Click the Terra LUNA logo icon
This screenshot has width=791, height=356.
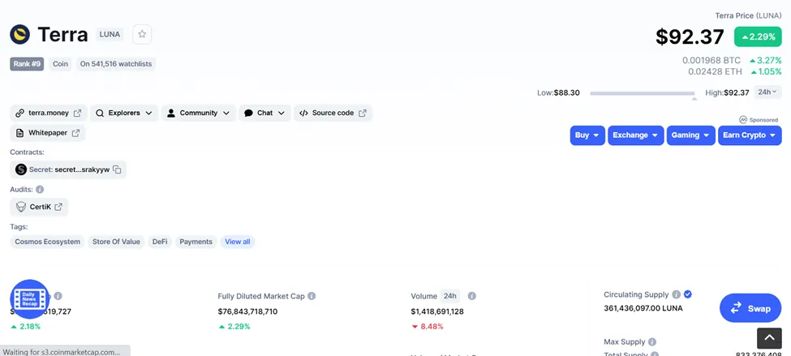tap(20, 34)
